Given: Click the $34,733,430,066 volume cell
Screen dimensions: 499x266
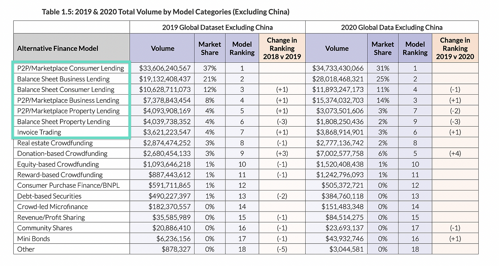Looking at the screenshot, I should pyautogui.click(x=338, y=68).
